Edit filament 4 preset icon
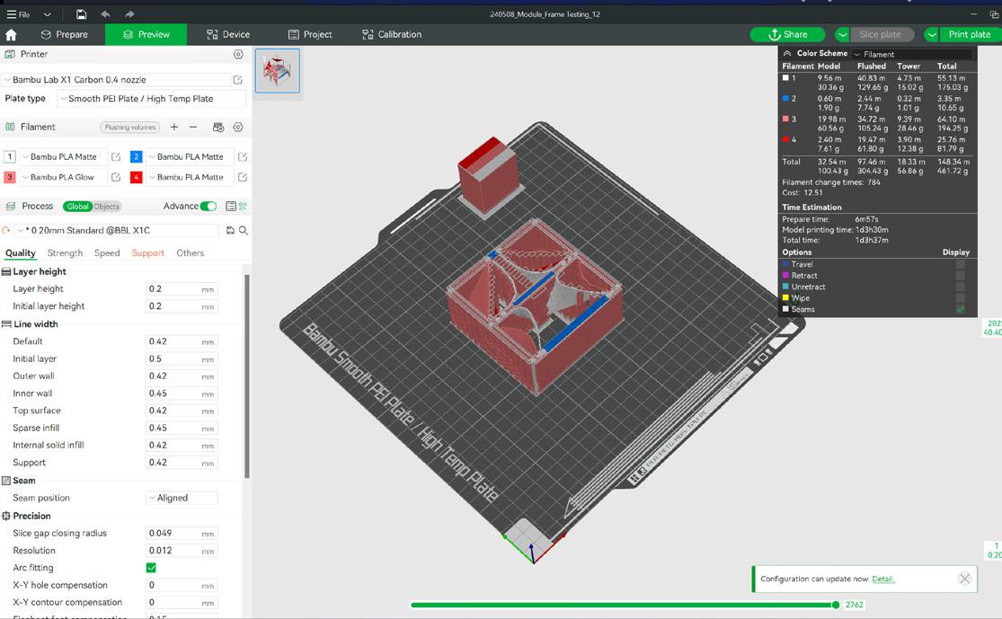This screenshot has height=619, width=1002. [243, 177]
